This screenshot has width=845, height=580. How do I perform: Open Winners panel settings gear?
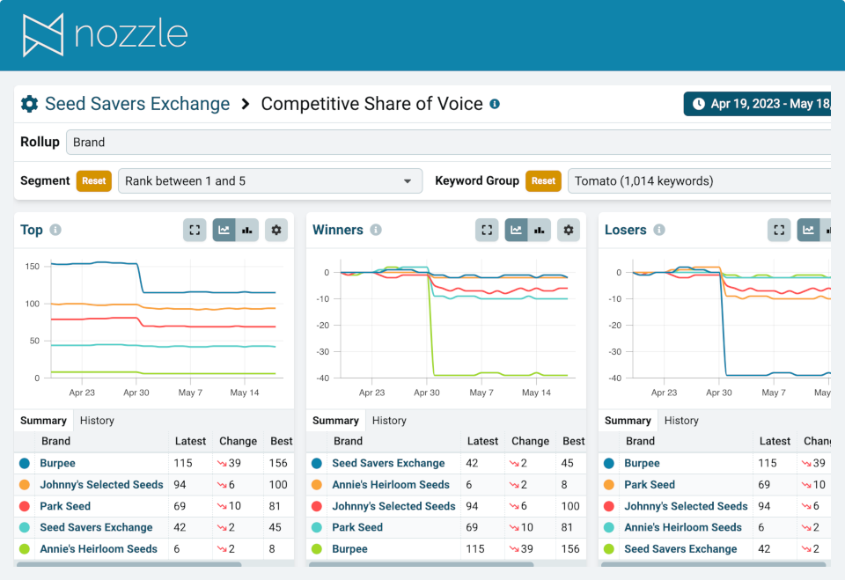point(569,231)
